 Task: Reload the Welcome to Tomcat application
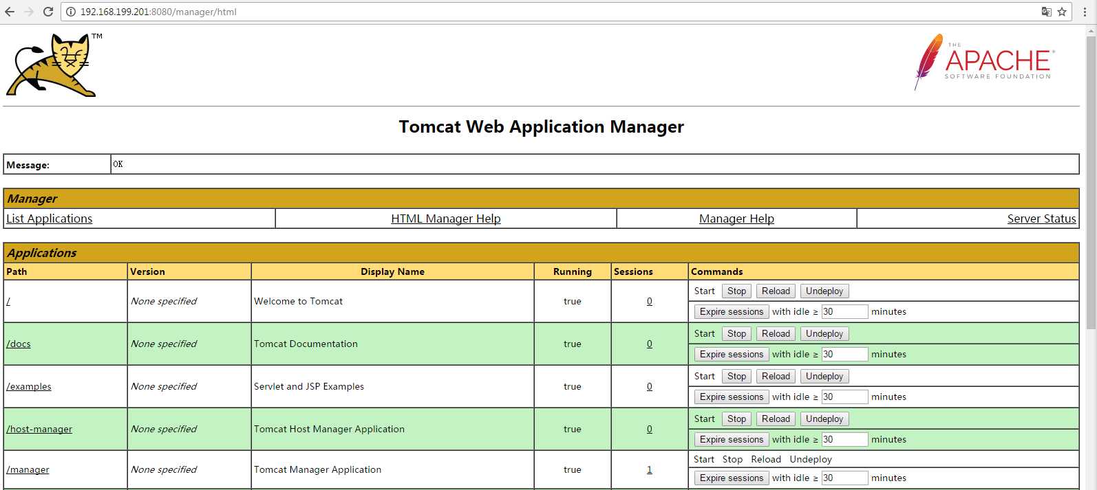click(x=776, y=291)
